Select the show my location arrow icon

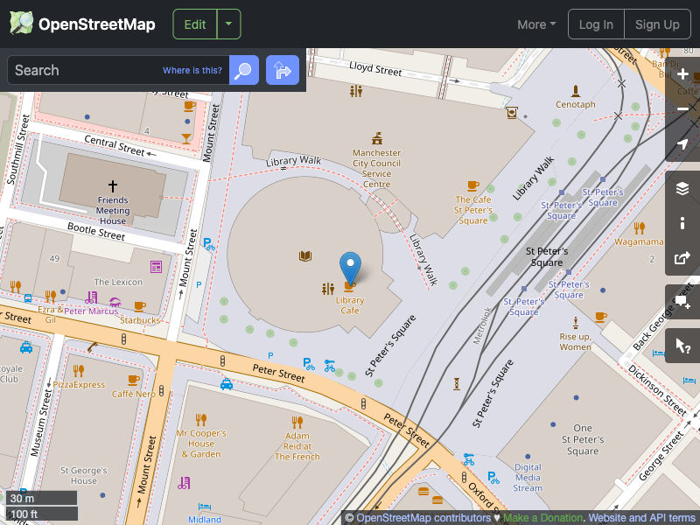click(682, 143)
